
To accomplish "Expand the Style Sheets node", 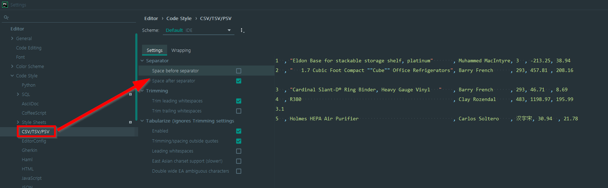I will (18, 122).
